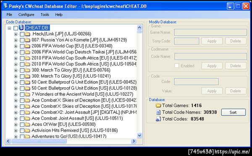Screen dimensions: 252x156
Task: Toggle the Enabled checkbox under Codename
Action: [x=177, y=66]
